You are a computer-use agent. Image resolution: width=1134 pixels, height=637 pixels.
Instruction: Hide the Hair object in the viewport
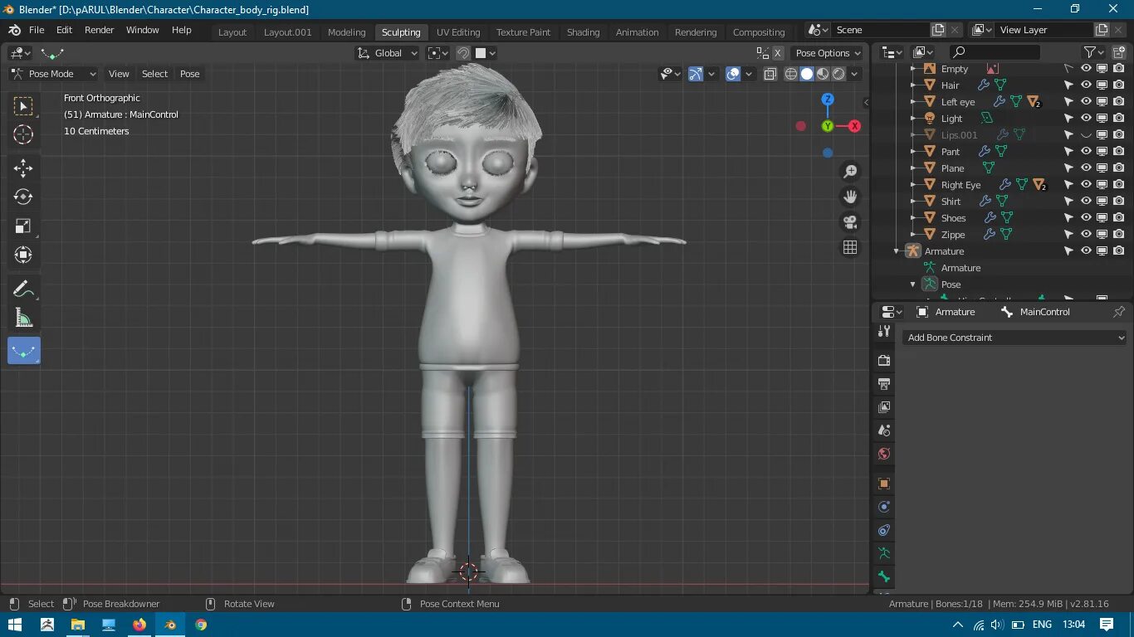tap(1086, 85)
